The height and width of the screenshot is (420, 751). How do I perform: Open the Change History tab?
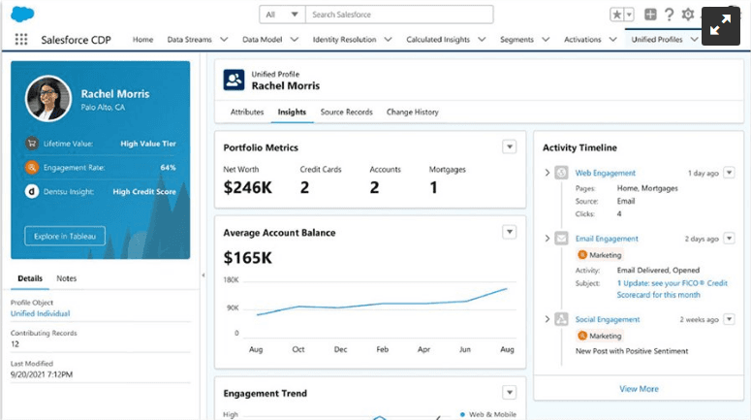pyautogui.click(x=412, y=113)
